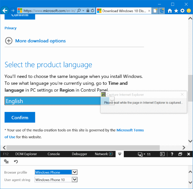Image resolution: width=193 pixels, height=189 pixels.
Task: Switch to the Network tab
Action: [101, 154]
